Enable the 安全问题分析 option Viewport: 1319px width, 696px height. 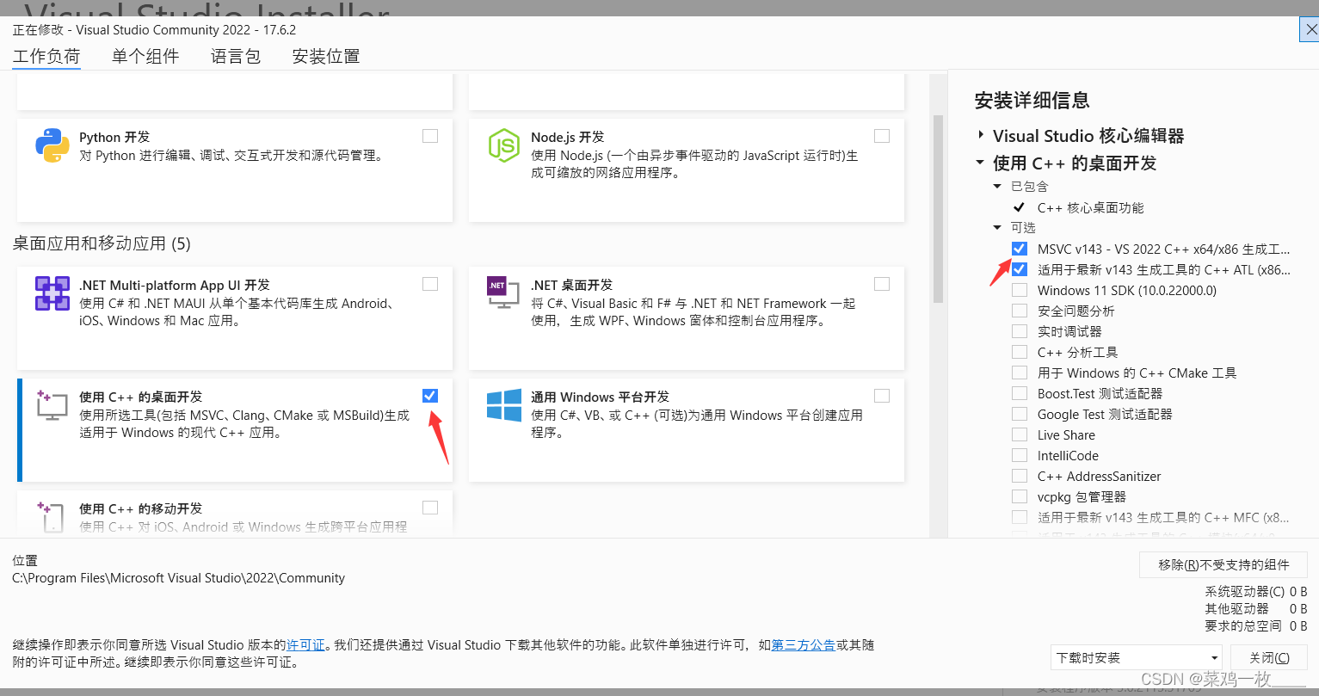tap(1020, 311)
